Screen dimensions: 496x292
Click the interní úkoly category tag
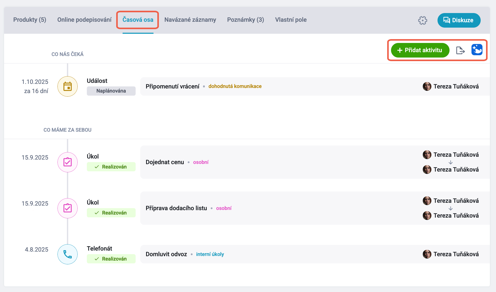pos(210,254)
